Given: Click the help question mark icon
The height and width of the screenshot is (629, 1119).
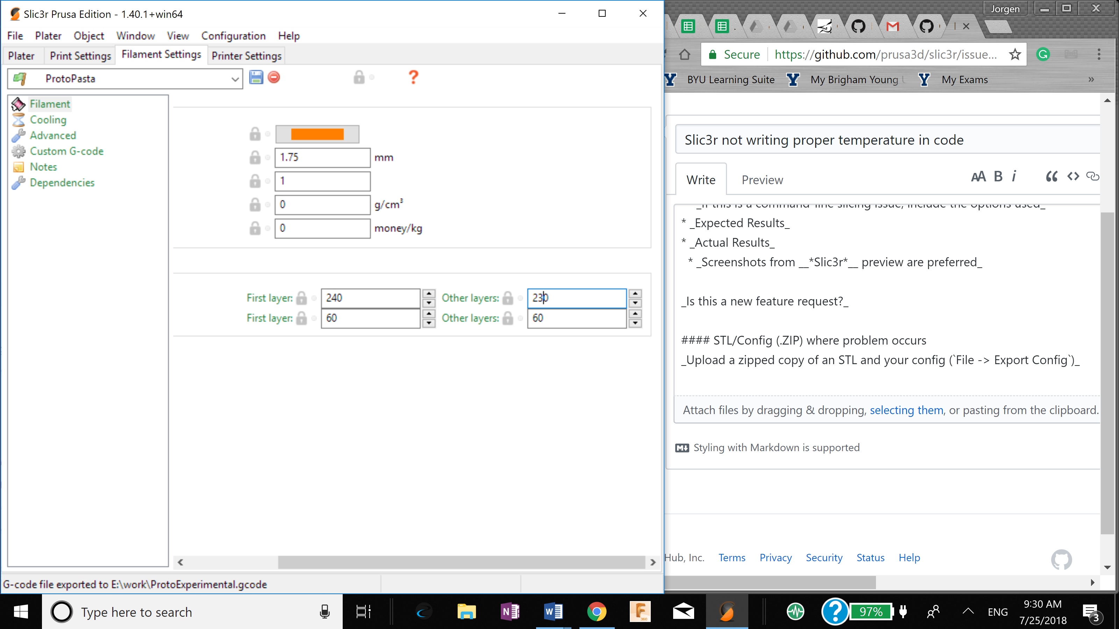Looking at the screenshot, I should tap(412, 78).
